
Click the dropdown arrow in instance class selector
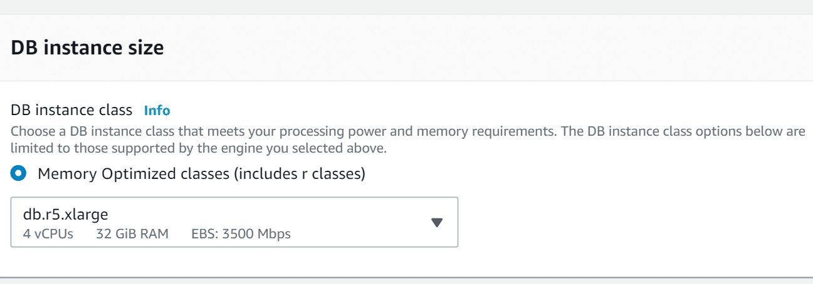(x=437, y=223)
